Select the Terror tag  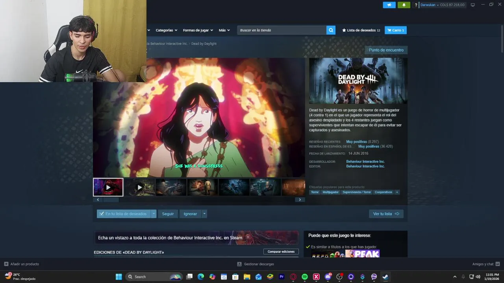(x=315, y=192)
